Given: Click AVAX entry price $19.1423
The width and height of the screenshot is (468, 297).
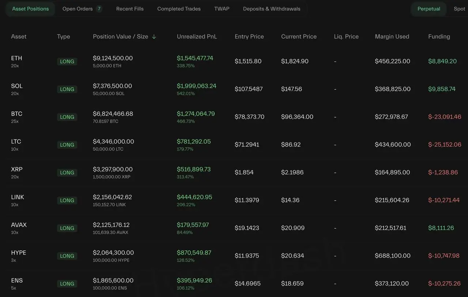Looking at the screenshot, I should tap(247, 228).
